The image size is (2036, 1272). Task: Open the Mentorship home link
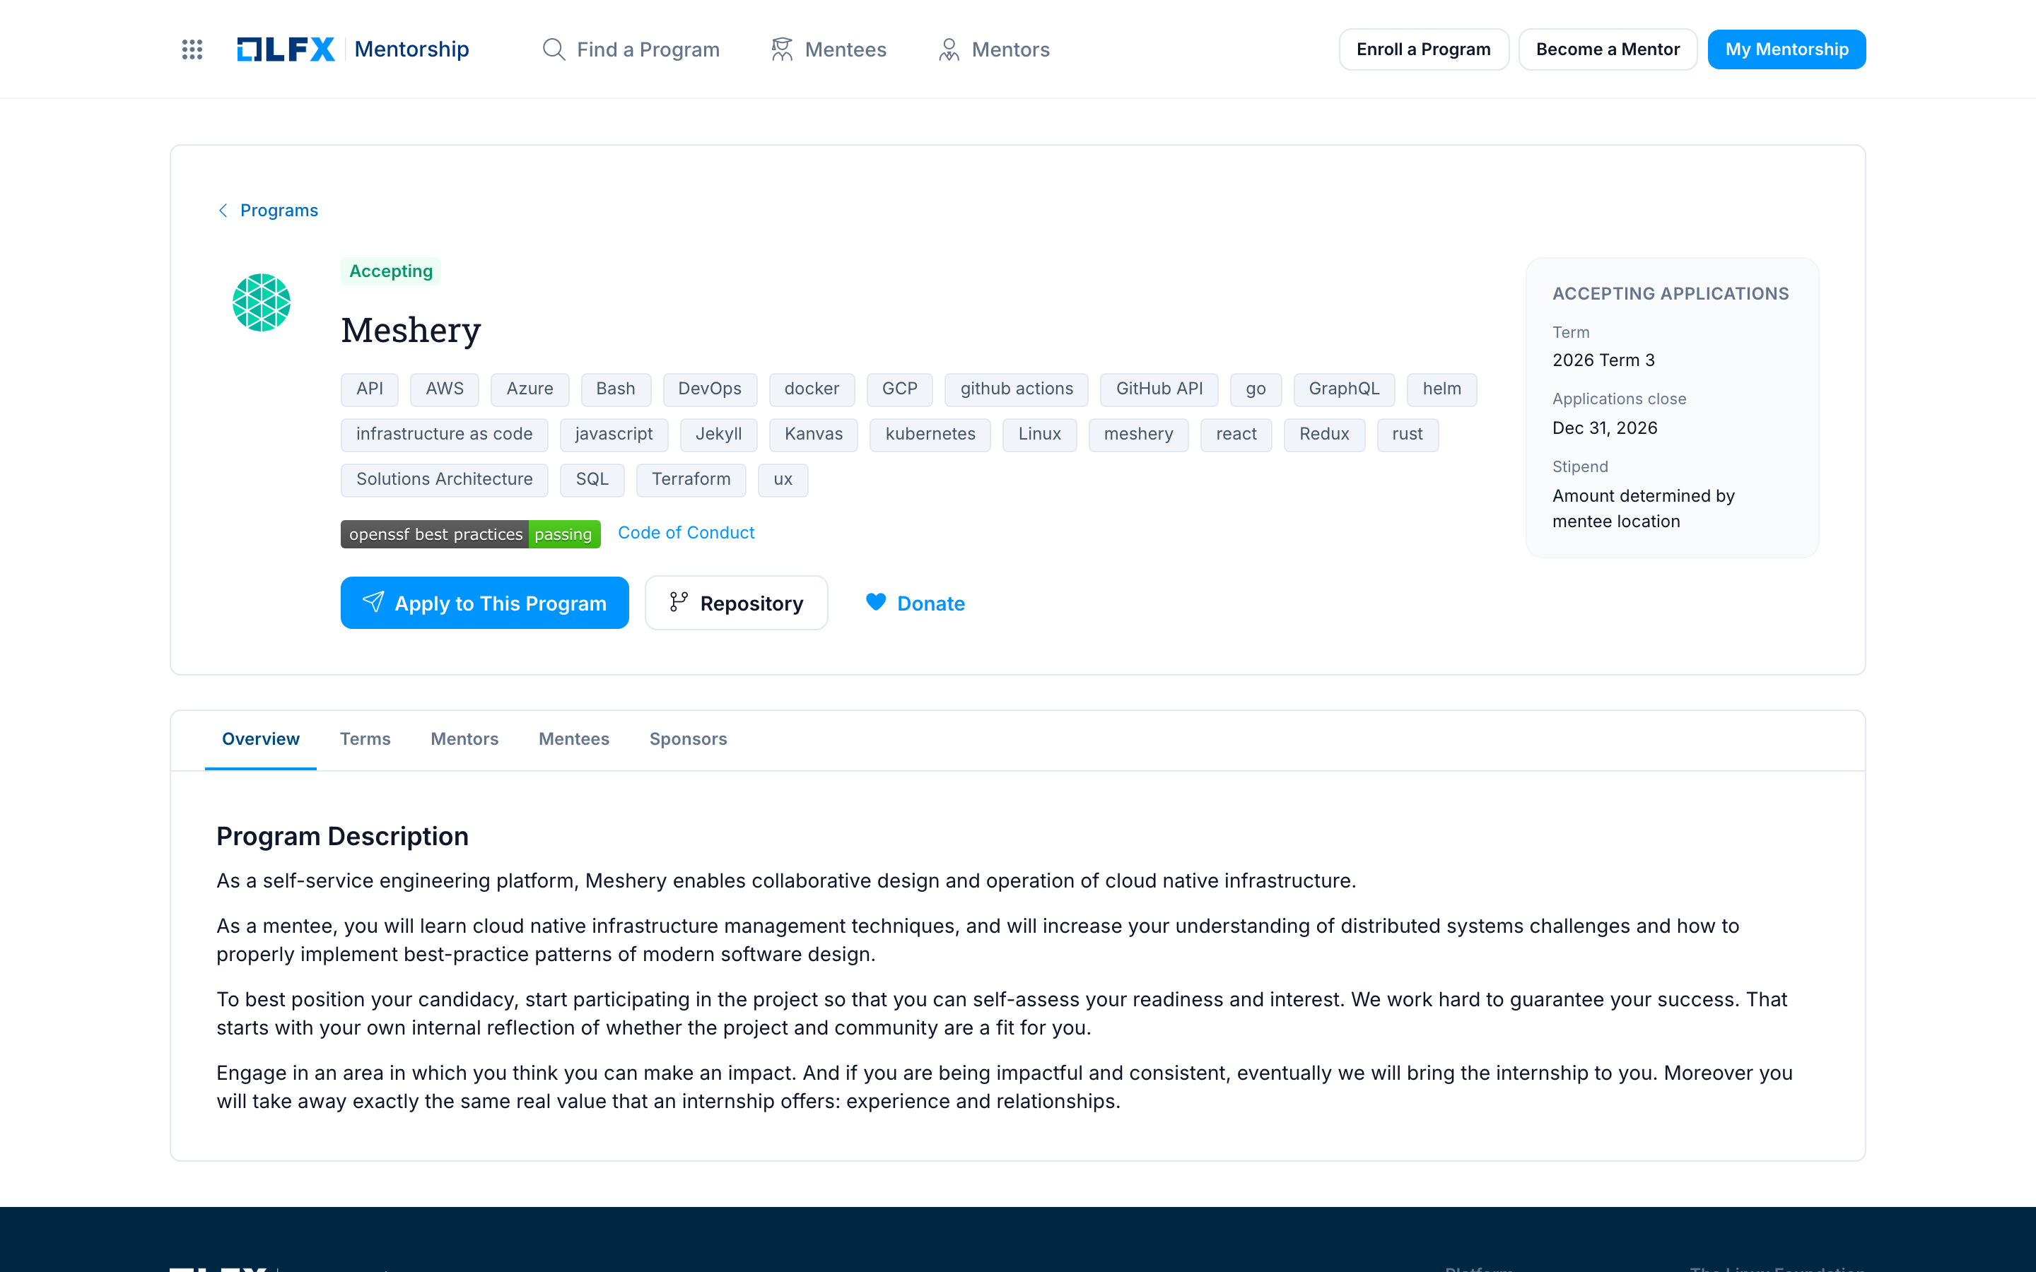(x=411, y=49)
